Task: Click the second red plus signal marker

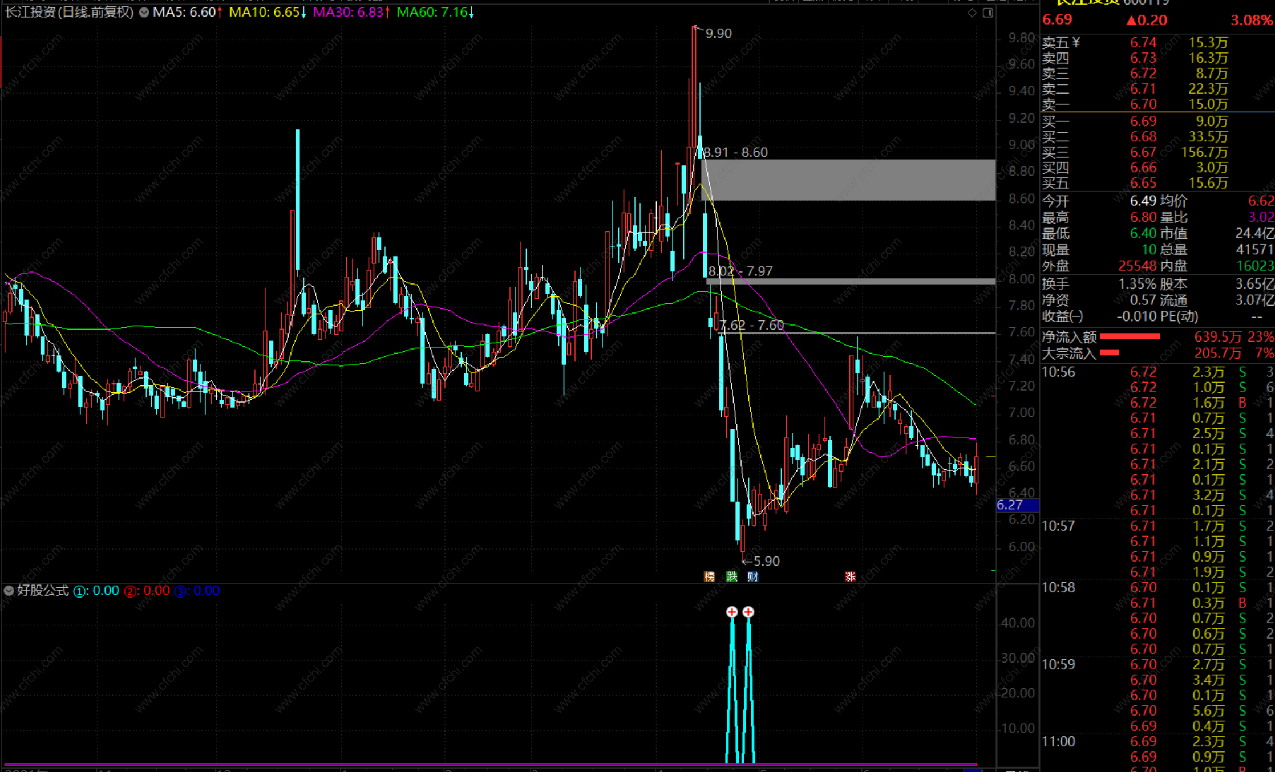Action: tap(748, 612)
